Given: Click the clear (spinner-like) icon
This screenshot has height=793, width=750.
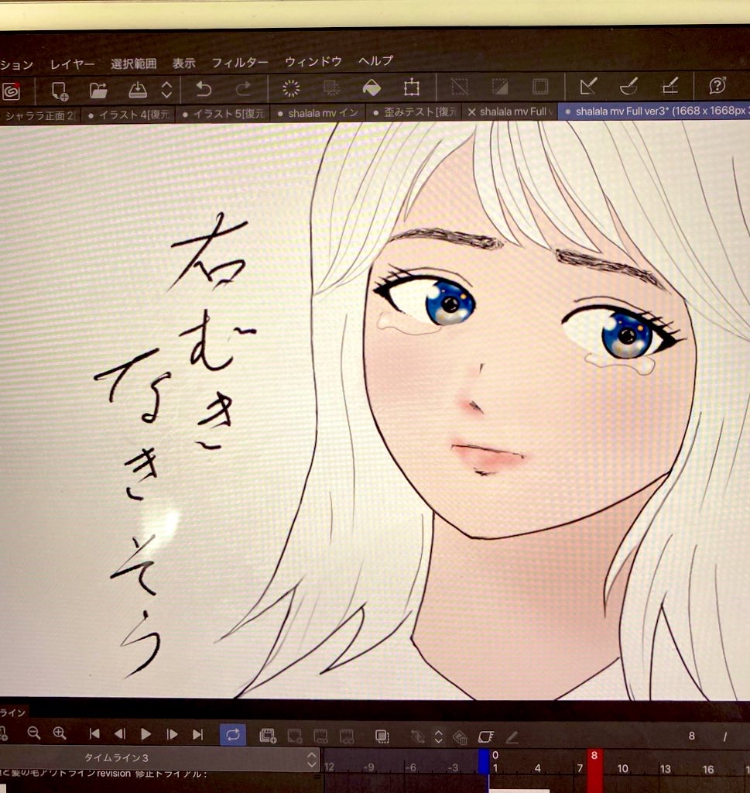Looking at the screenshot, I should click(291, 88).
